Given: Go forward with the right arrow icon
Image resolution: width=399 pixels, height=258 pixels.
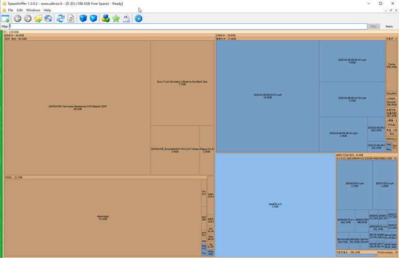Looking at the screenshot, I should (28, 19).
